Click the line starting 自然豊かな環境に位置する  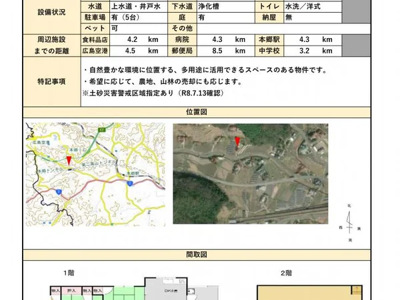[x=205, y=70]
